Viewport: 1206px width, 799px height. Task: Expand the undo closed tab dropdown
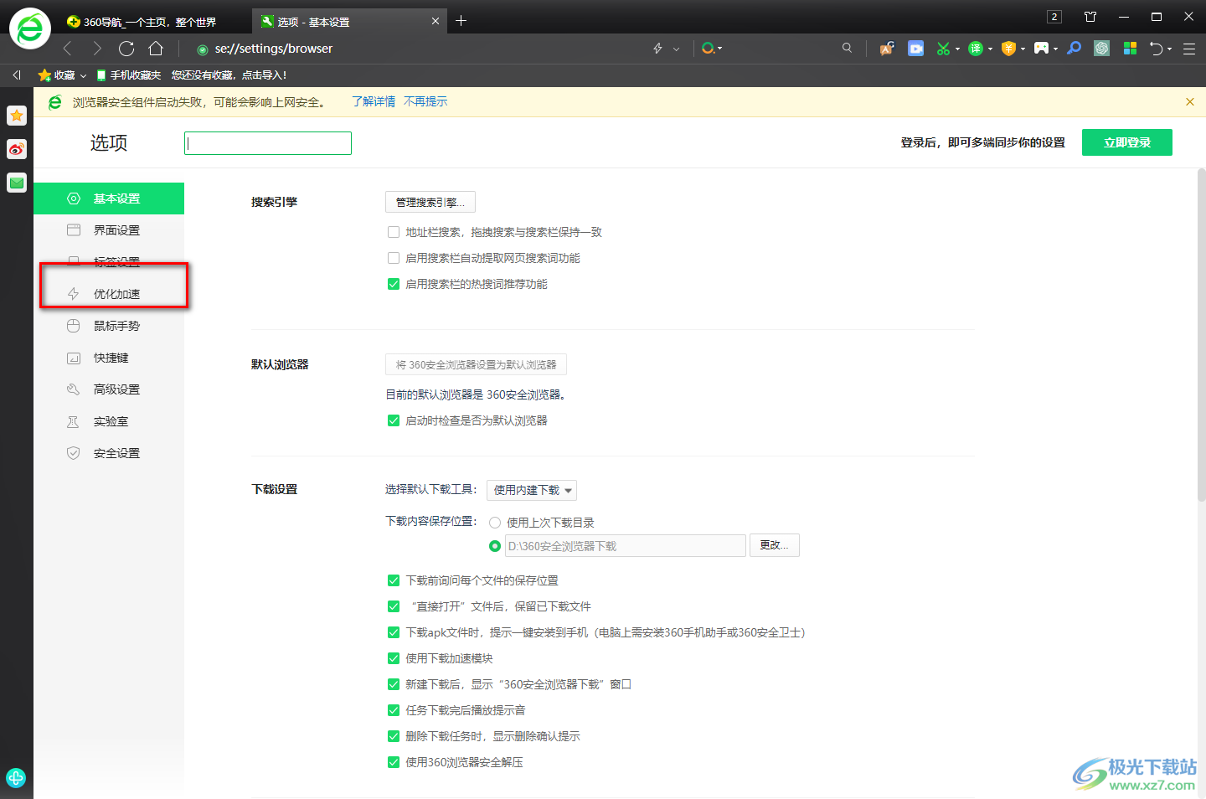pos(1169,49)
